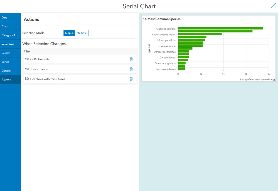Open the General settings tab
278x191 pixels.
(10, 71)
